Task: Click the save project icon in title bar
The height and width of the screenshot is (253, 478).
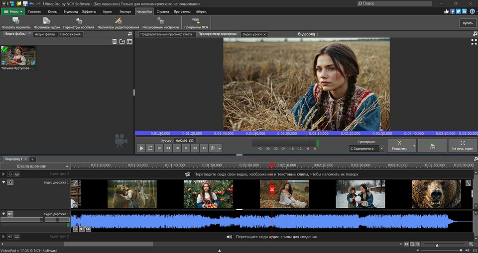Action: click(25, 3)
